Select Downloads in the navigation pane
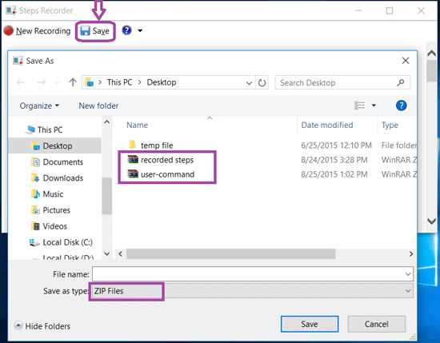This screenshot has height=343, width=440. (63, 178)
